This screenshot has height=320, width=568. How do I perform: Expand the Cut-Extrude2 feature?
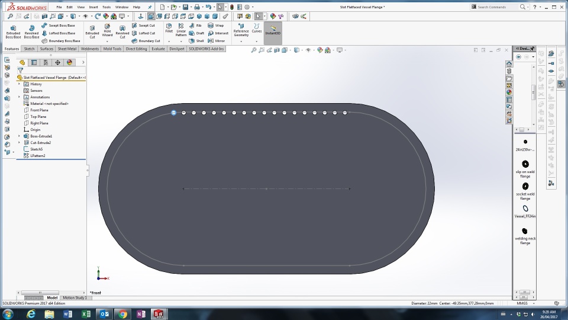(x=19, y=143)
